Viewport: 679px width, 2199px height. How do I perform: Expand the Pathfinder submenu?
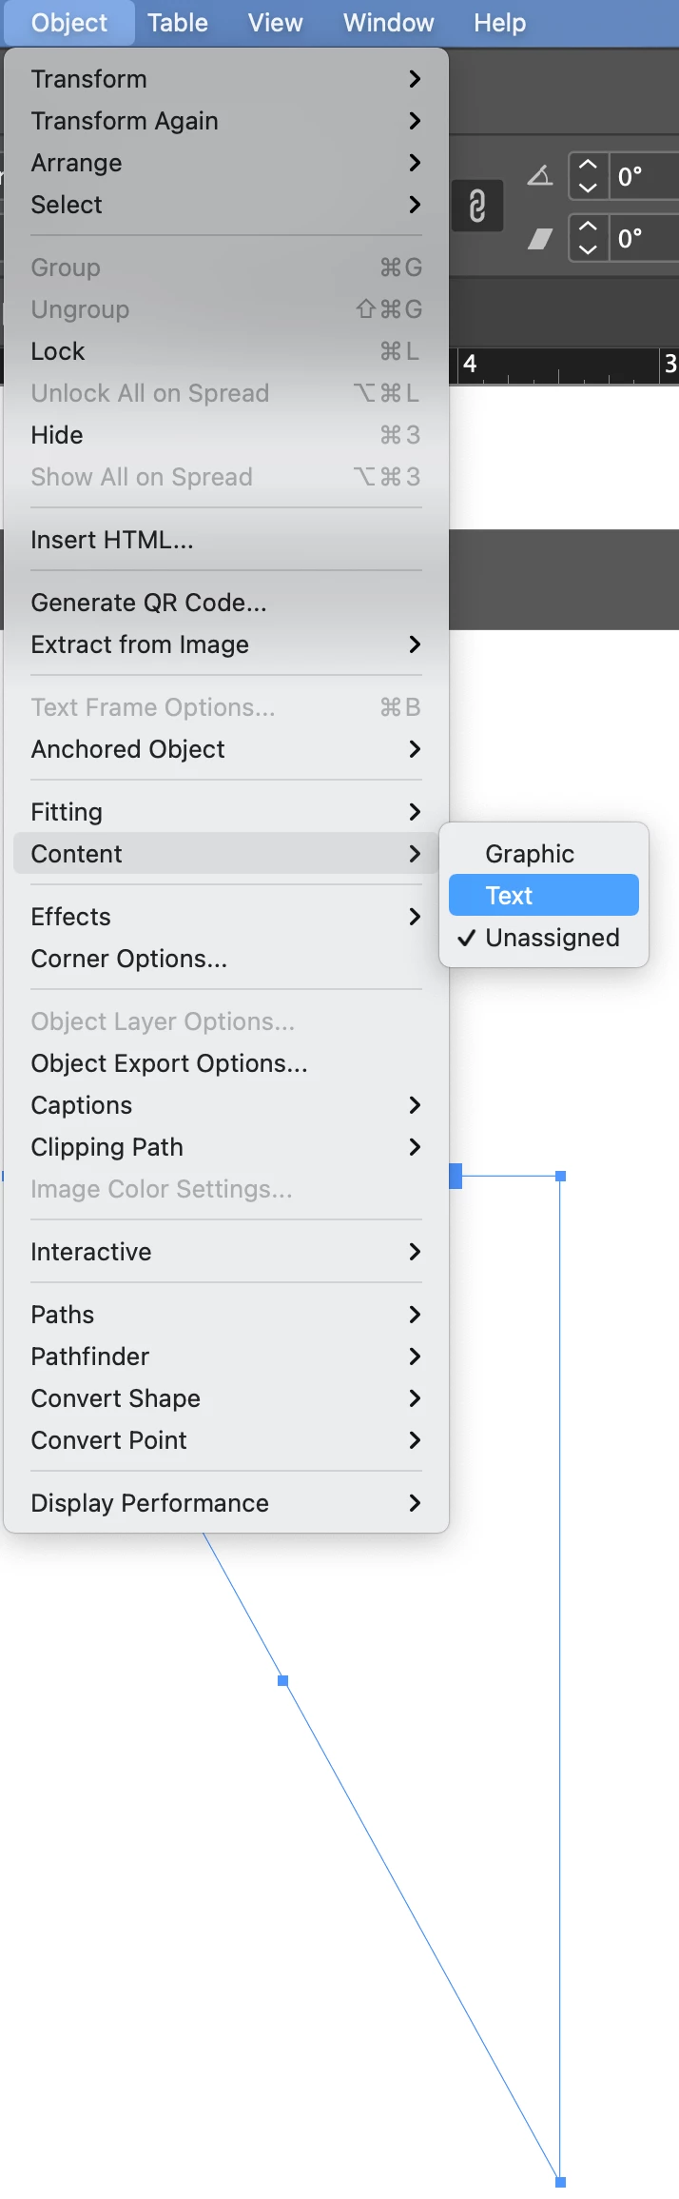(225, 1357)
